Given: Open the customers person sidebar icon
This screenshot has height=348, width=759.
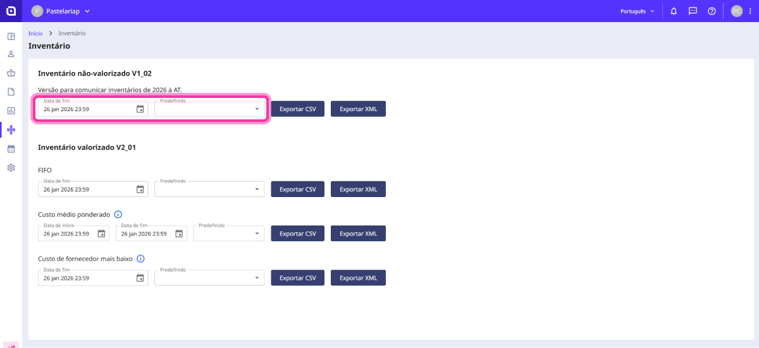Looking at the screenshot, I should click(11, 54).
